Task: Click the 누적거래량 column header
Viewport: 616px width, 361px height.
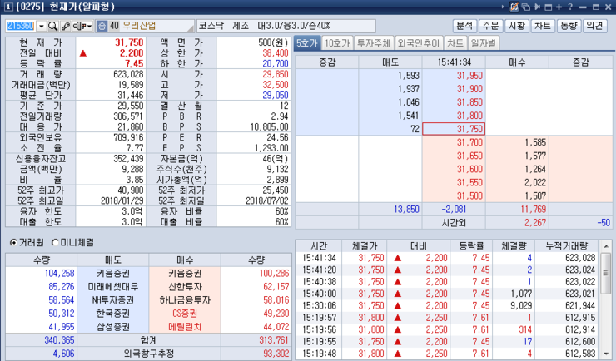Action: click(x=567, y=246)
